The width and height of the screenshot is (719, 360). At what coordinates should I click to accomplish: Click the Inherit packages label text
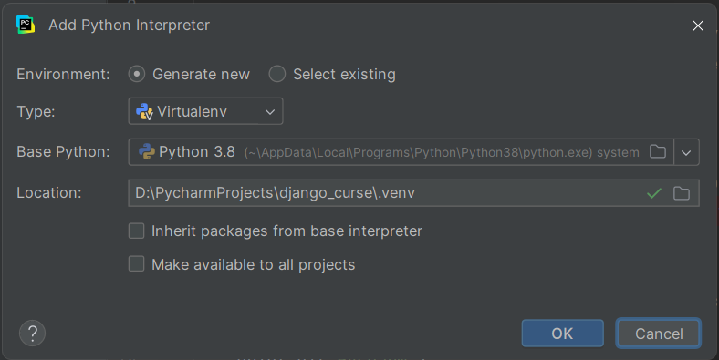pyautogui.click(x=287, y=231)
